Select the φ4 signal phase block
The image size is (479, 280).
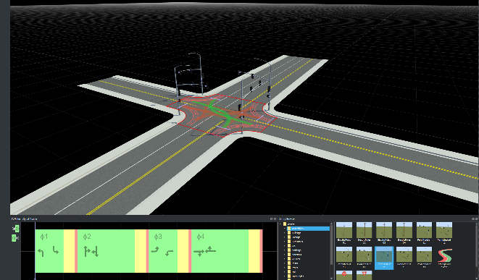[220, 251]
